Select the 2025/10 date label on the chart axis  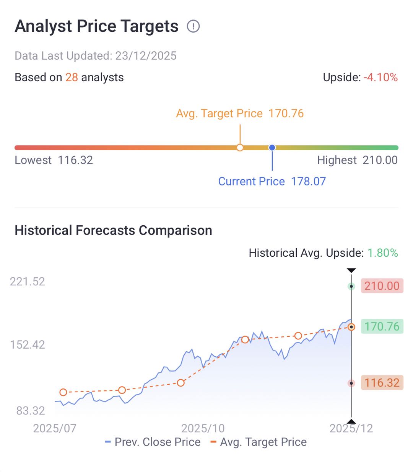click(x=203, y=428)
